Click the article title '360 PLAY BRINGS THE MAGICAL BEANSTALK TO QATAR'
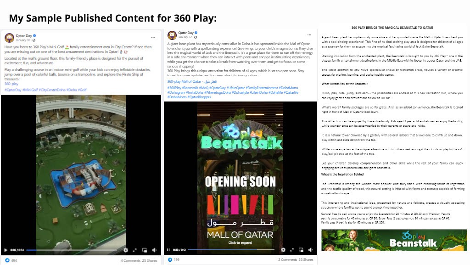The width and height of the screenshot is (470, 265). coord(392,28)
